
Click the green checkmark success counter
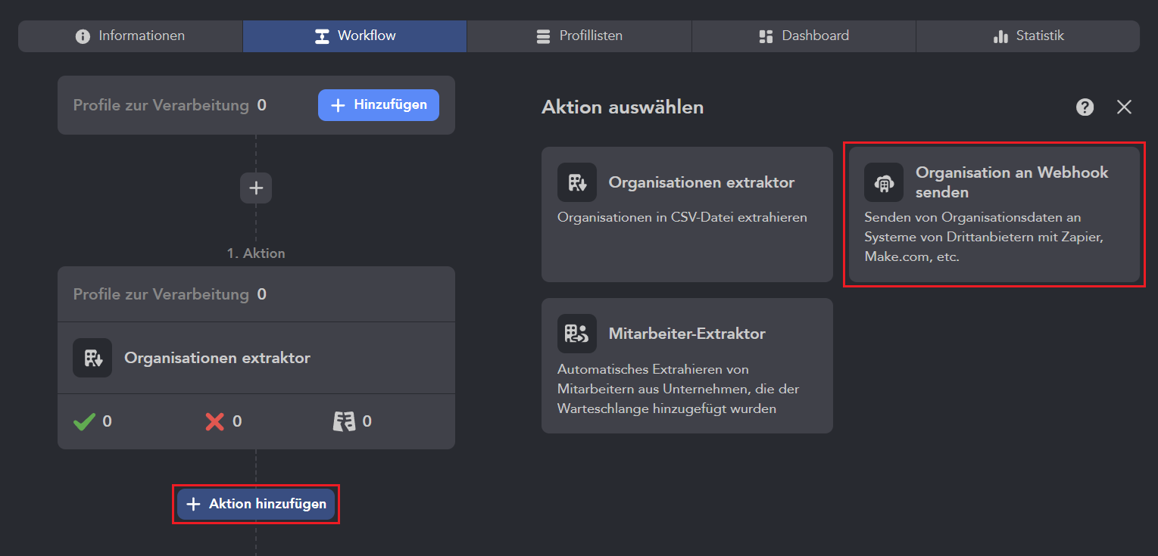[85, 421]
